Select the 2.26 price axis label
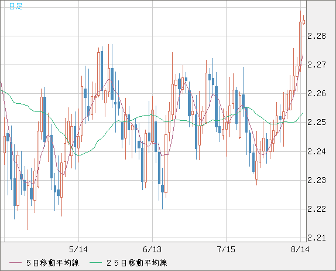Viewport: 336px width, 271px height. (317, 94)
